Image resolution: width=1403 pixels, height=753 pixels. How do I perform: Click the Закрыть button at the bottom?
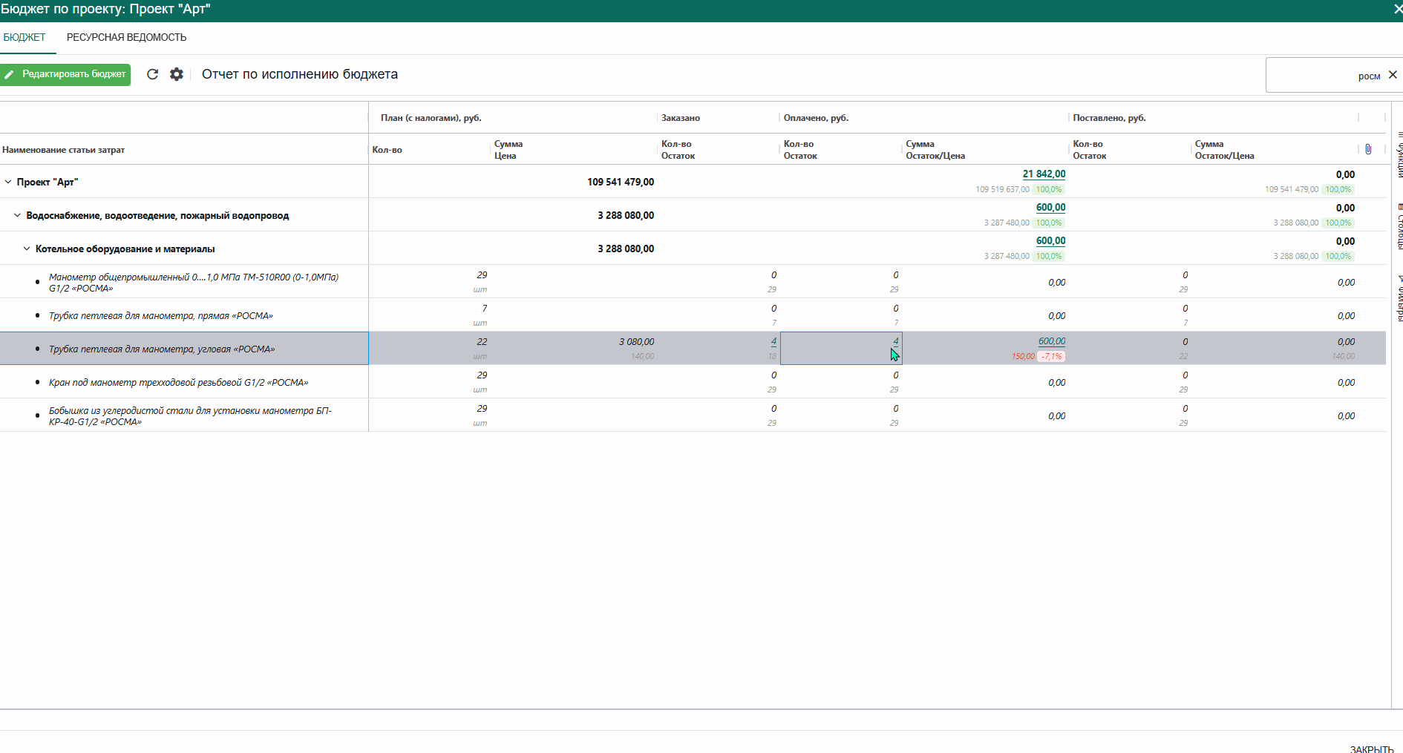click(1371, 748)
